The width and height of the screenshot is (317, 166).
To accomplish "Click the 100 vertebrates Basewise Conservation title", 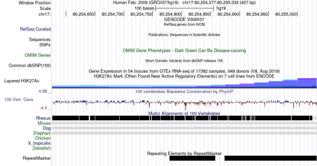I will 184,91.
